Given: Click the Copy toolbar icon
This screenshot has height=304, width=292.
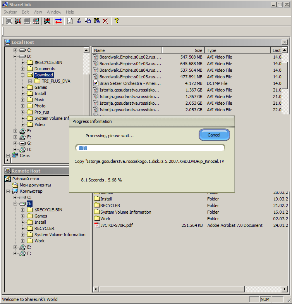Looking at the screenshot, I should pos(88,21).
